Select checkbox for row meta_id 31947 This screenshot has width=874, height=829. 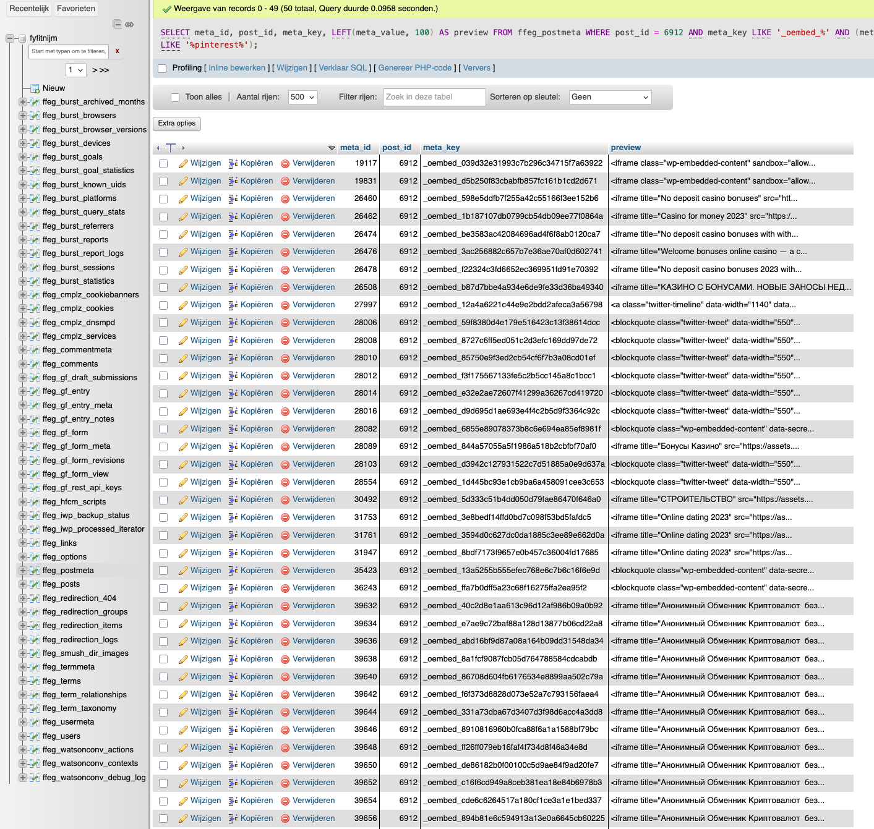163,553
